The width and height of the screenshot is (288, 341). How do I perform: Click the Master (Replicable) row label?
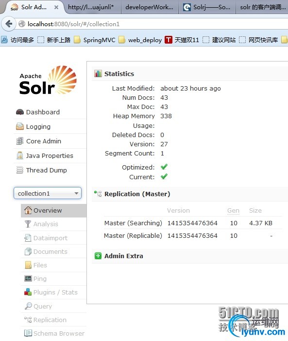pyautogui.click(x=133, y=236)
